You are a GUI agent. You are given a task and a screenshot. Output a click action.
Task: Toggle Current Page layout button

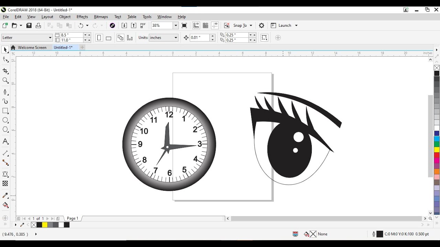click(130, 38)
